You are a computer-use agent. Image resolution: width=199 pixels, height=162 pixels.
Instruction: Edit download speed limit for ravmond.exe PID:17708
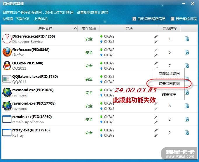(x=156, y=103)
